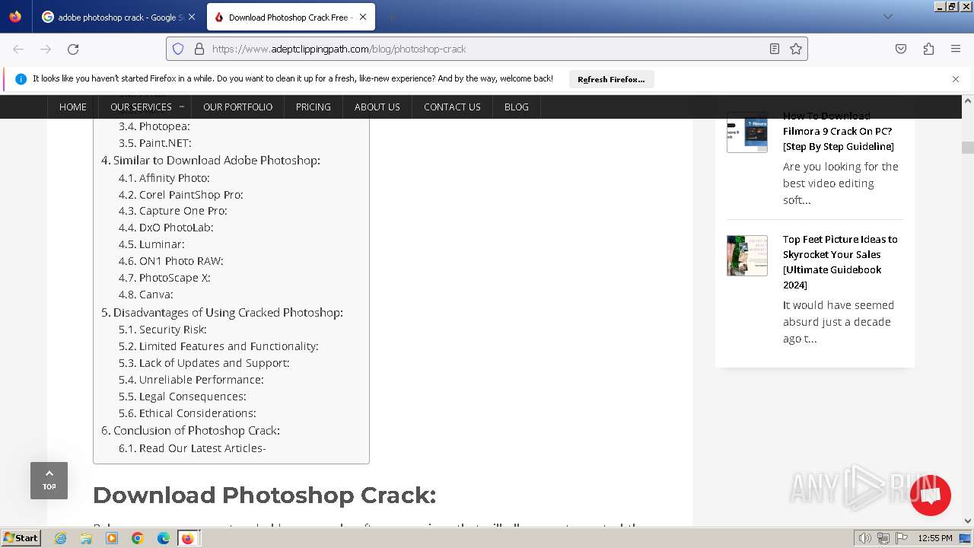
Task: Open Ethical Considerations contents link
Action: (x=187, y=413)
